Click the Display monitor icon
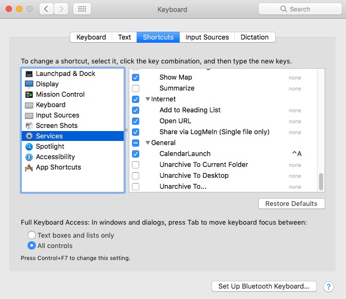 29,84
